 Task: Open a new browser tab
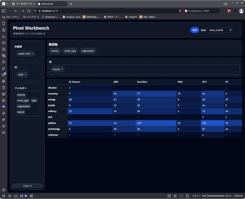71,3
